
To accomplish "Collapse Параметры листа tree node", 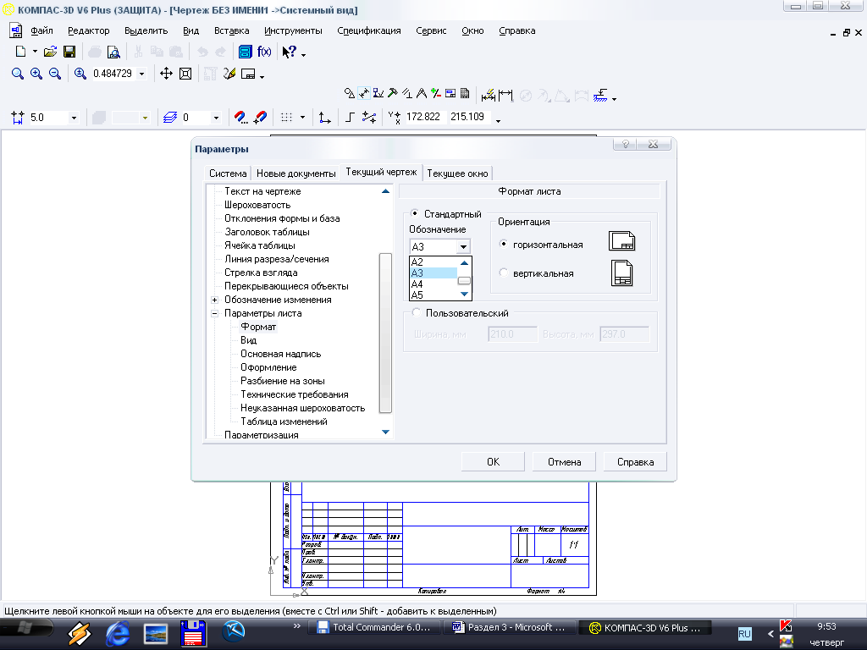I will click(x=214, y=313).
